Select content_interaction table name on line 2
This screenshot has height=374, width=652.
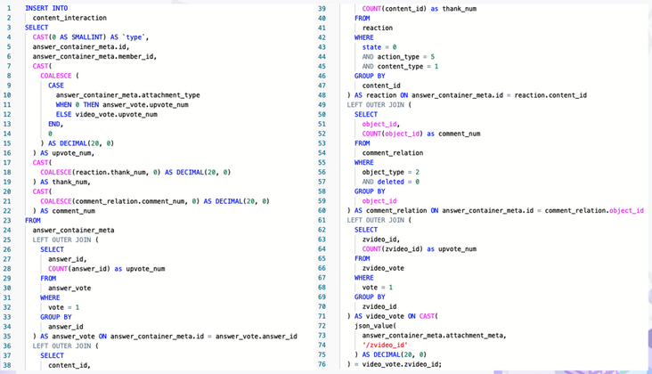tap(69, 18)
